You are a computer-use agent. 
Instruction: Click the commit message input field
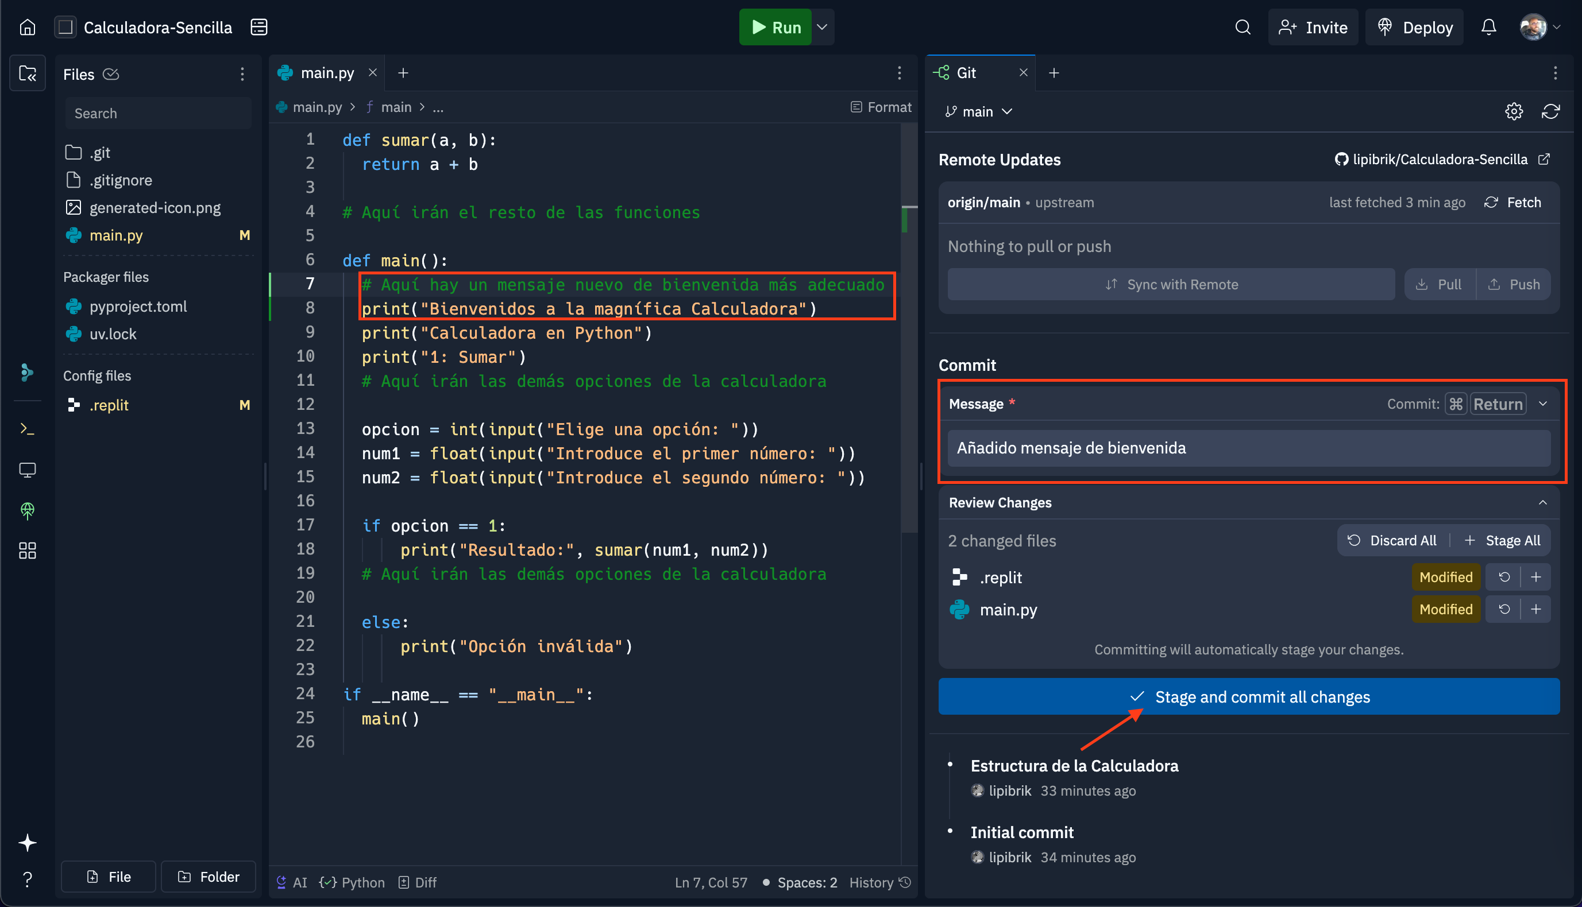(x=1248, y=448)
